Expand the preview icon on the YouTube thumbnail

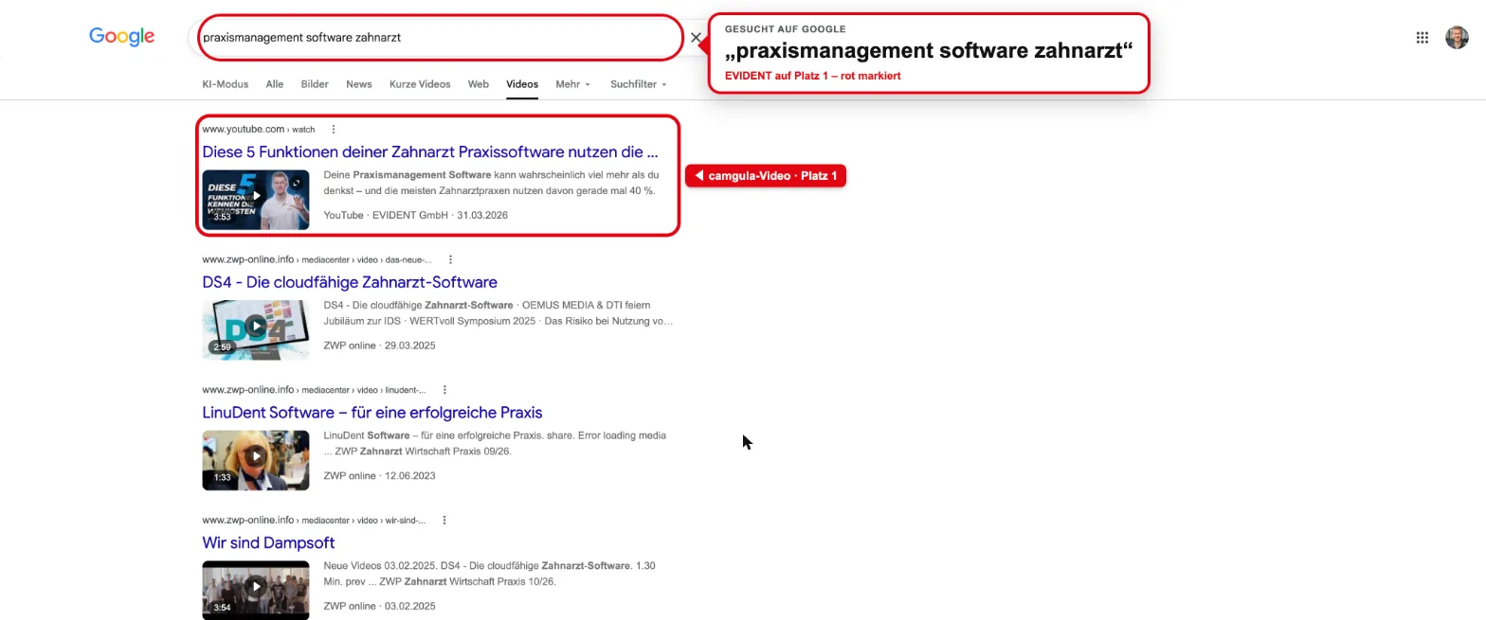[297, 183]
